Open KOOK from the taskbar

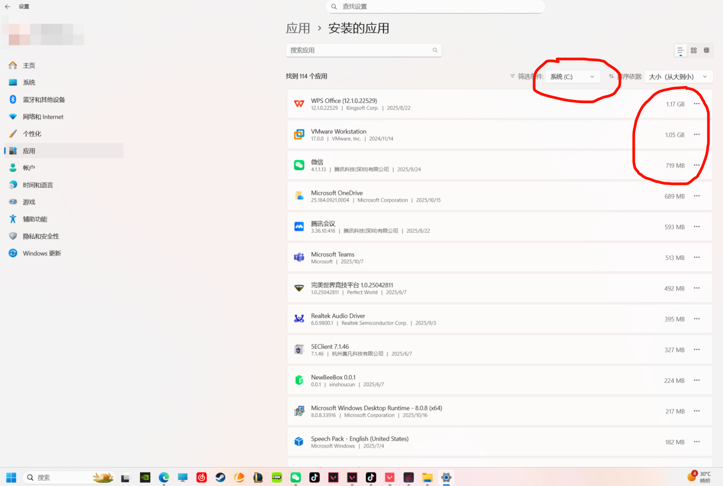[277, 478]
